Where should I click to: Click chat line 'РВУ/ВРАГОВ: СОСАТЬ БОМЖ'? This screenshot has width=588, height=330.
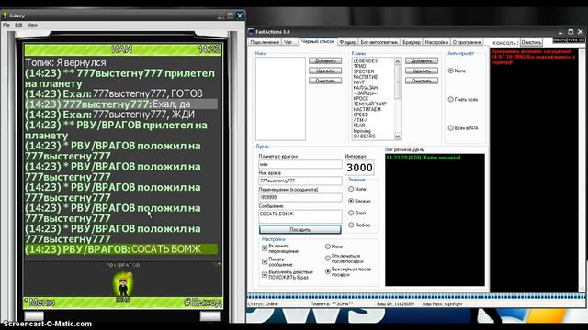tap(121, 249)
